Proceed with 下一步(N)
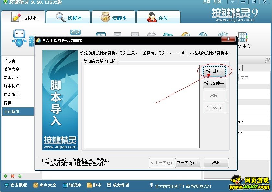272x192 pixels. (188, 163)
